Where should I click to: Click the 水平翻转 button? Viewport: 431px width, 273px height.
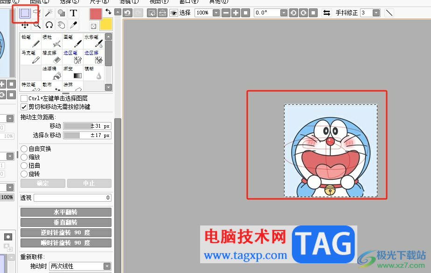point(66,212)
